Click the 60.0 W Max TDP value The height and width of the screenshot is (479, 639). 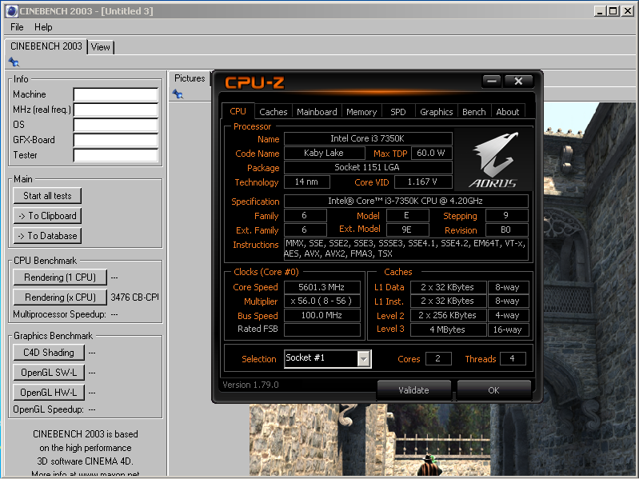tap(432, 154)
